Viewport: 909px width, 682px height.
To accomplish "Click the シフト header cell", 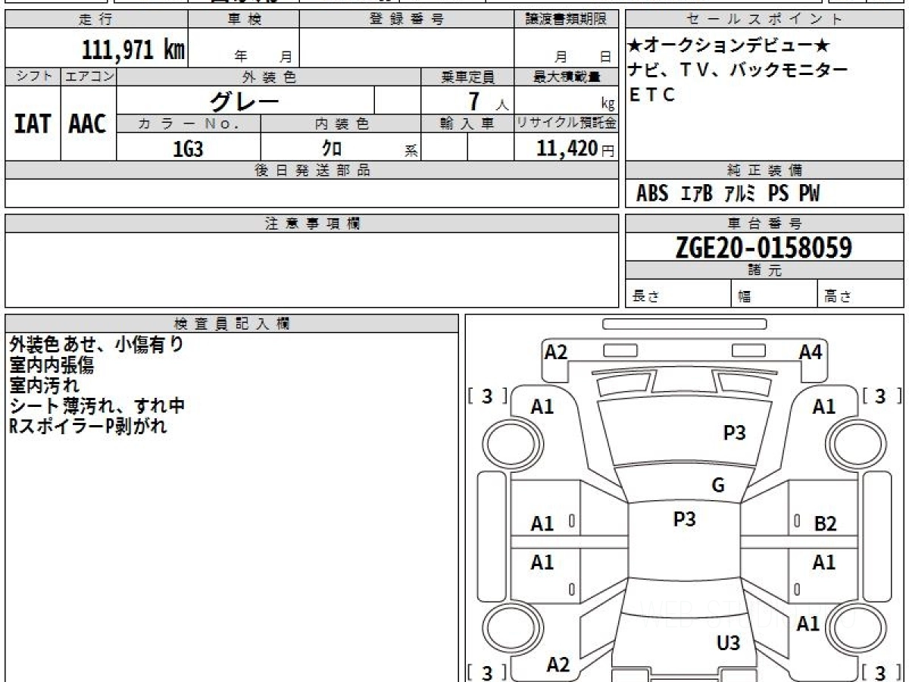I will pos(33,77).
